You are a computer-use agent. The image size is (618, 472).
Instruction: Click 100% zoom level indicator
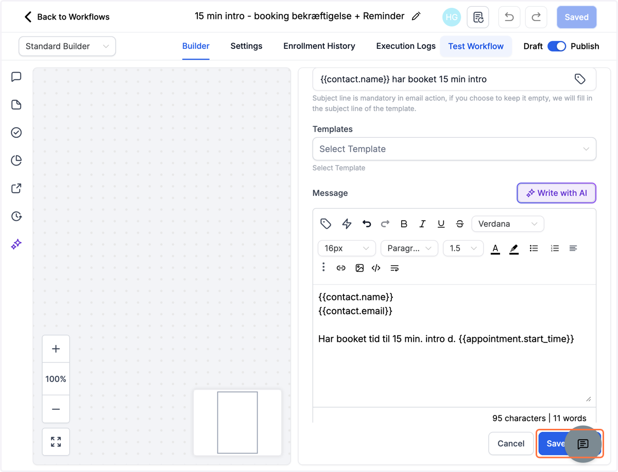56,379
